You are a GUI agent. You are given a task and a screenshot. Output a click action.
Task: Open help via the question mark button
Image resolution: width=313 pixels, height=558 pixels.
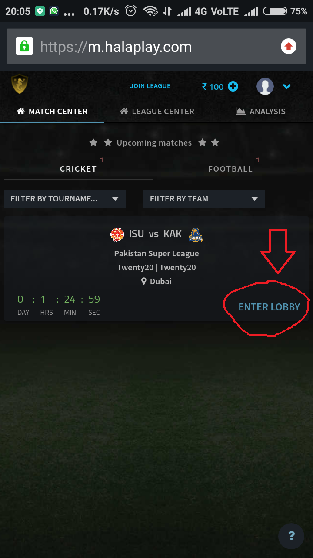point(291,536)
